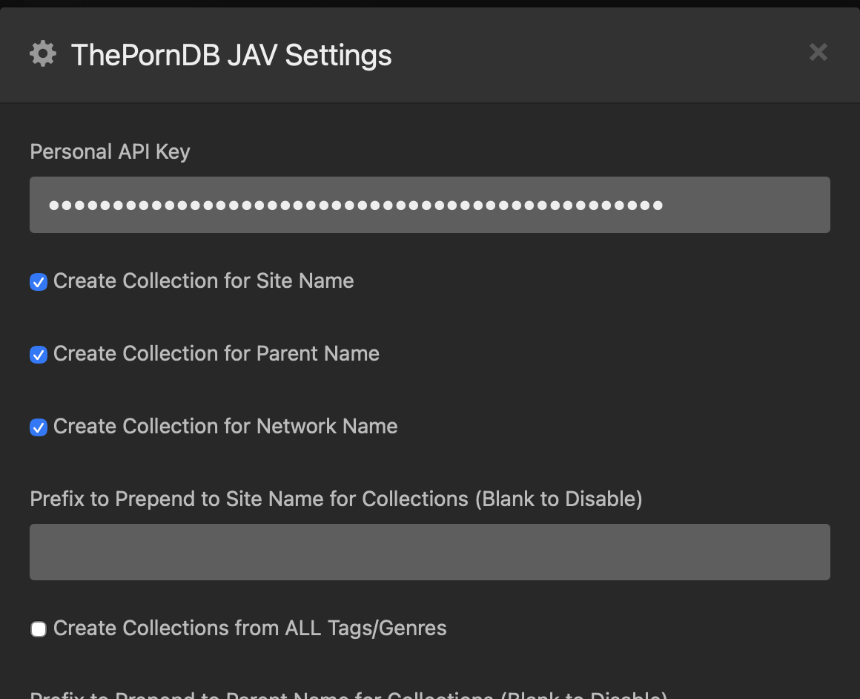Click the gear icon beside the settings title

pos(43,54)
